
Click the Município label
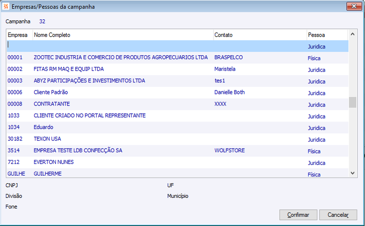tap(178, 196)
